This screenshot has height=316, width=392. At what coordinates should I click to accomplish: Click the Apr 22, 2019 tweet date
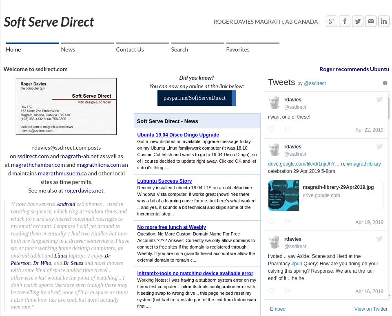click(369, 130)
